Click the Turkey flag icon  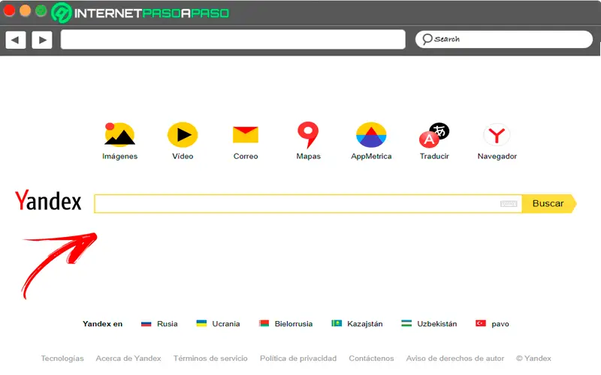(x=481, y=323)
